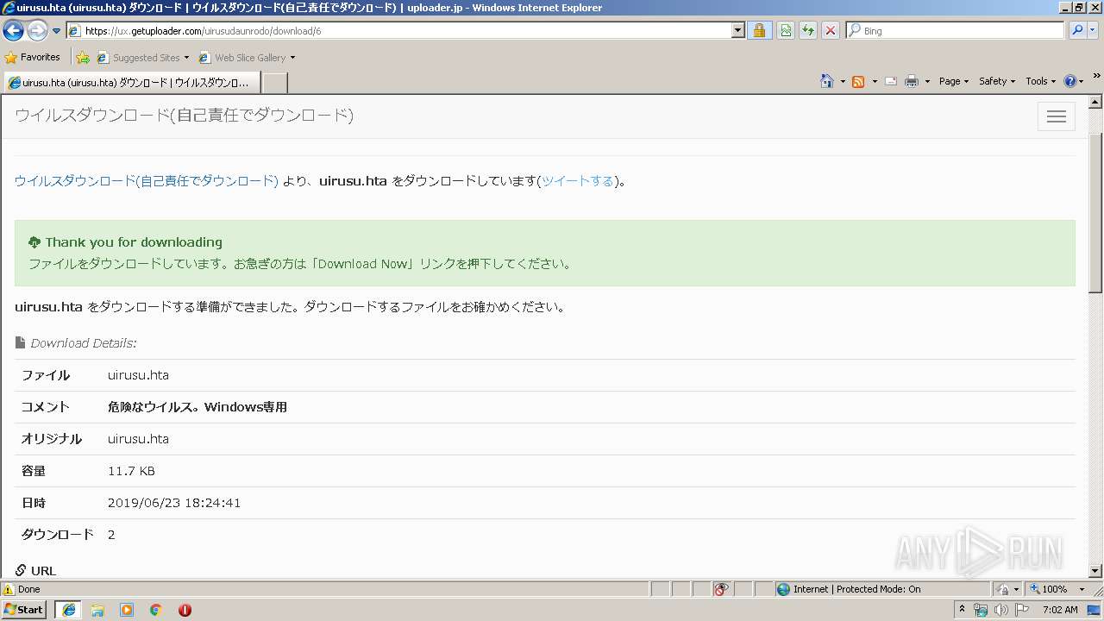Open the Safety menu
This screenshot has height=621, width=1104.
pyautogui.click(x=997, y=81)
